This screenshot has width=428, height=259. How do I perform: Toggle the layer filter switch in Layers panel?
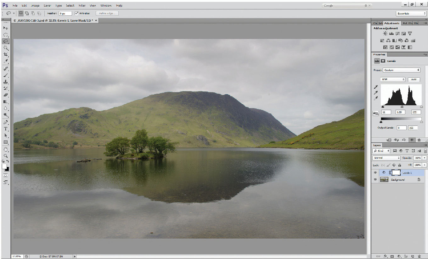(425, 151)
